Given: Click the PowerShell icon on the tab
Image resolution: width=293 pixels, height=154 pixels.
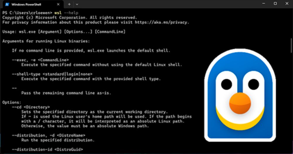Looking at the screenshot, I should [x=7, y=4].
